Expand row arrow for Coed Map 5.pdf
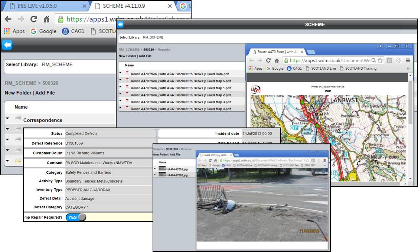The image size is (418, 252). point(120,80)
